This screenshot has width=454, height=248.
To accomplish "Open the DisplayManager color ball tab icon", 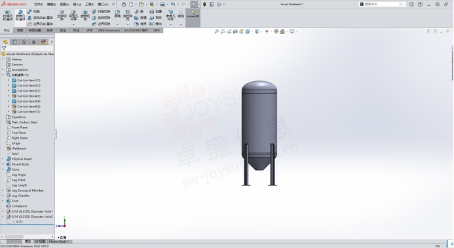I will click(x=43, y=42).
